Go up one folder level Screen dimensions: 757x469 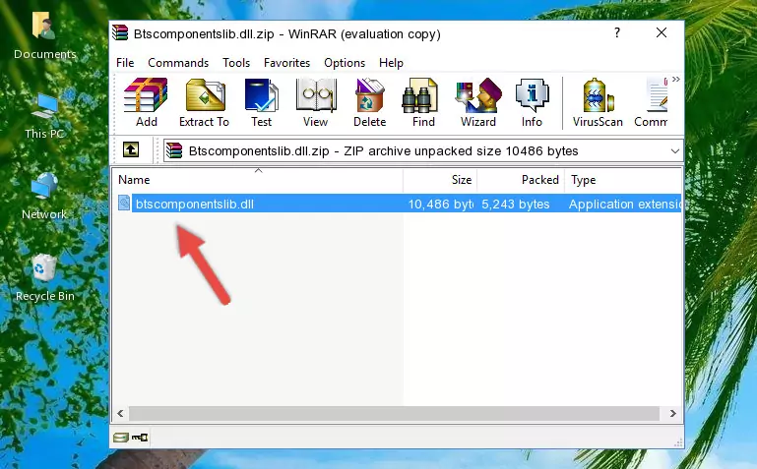pyautogui.click(x=131, y=149)
